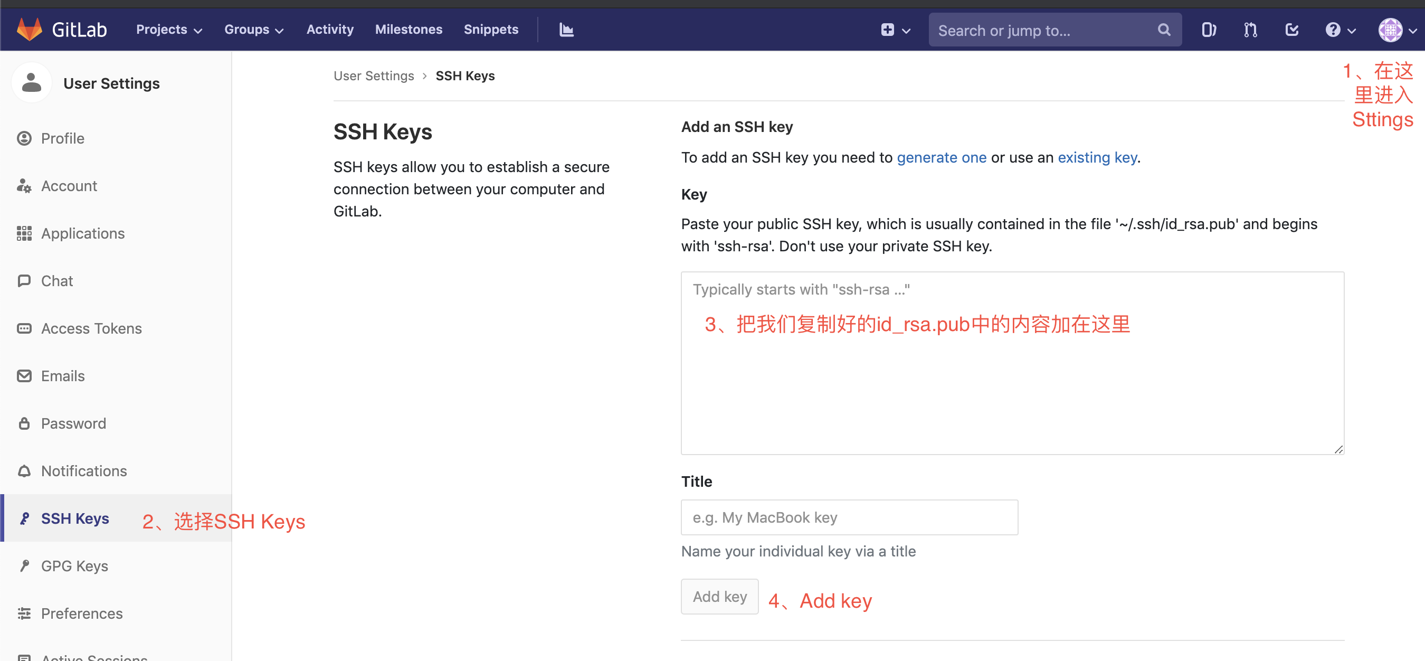Click the GitLab wordmark text
Image resolution: width=1425 pixels, height=661 pixels.
point(79,30)
